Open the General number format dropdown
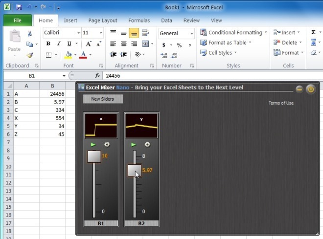323x239 pixels. coord(192,34)
